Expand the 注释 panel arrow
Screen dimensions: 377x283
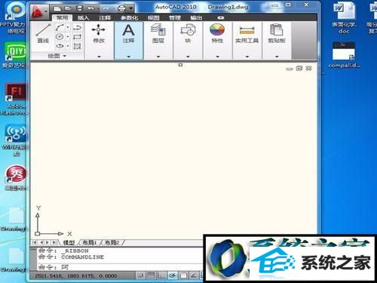pyautogui.click(x=128, y=57)
